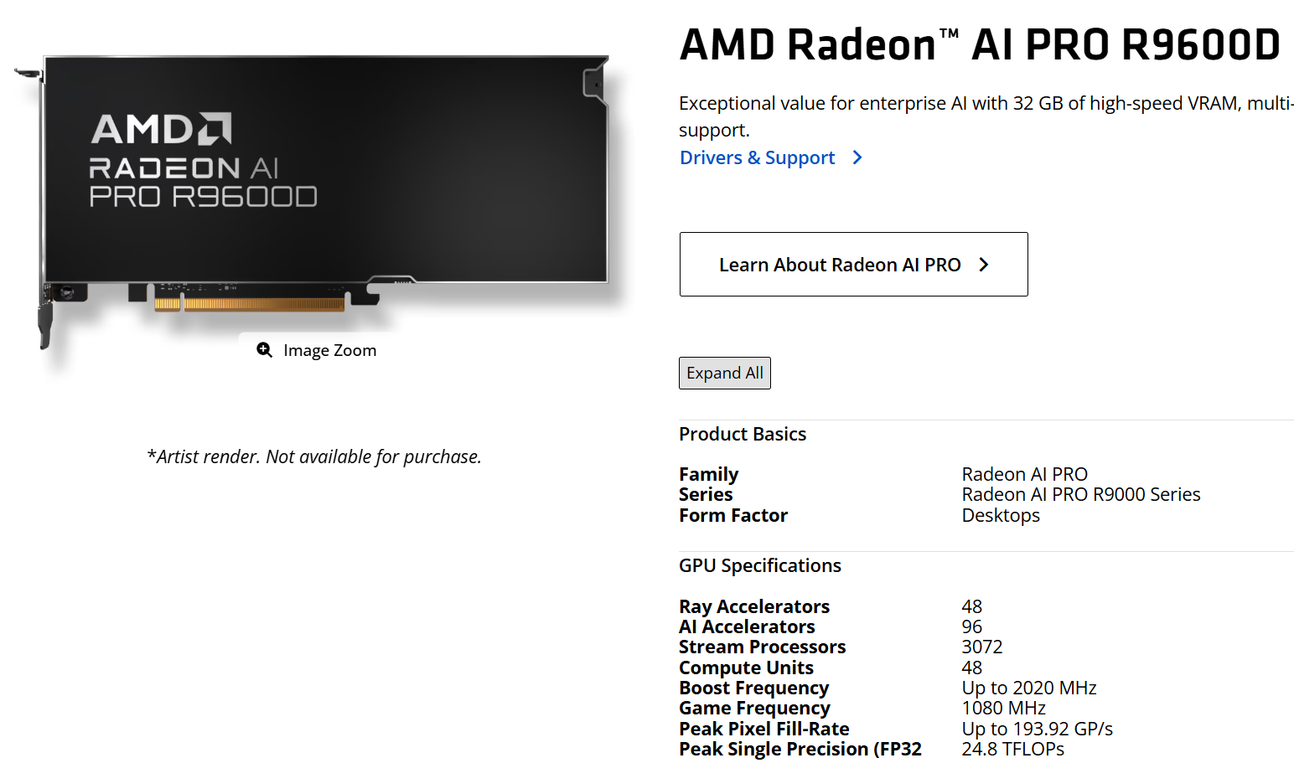Click the Image Zoom label
Viewport: 1294px width, 763px height.
[329, 350]
